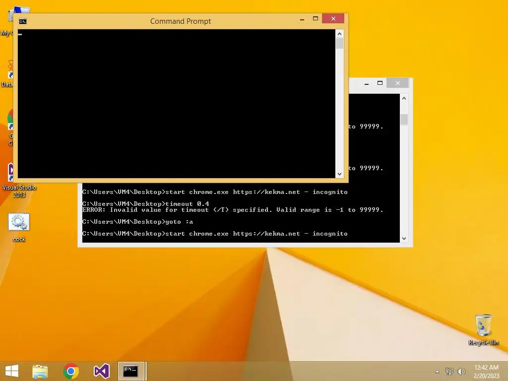This screenshot has height=381, width=508.
Task: Click scrollbar thumb in front Command Prompt
Action: [x=339, y=44]
